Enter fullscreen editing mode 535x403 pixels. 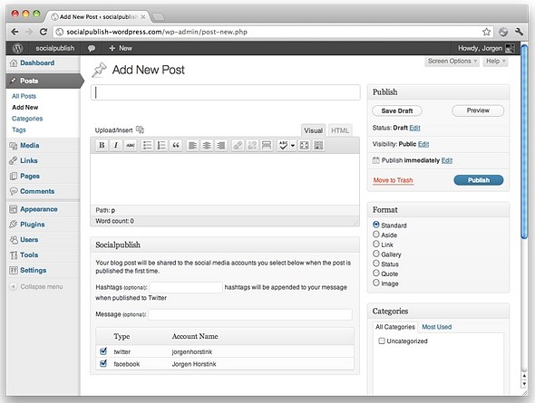point(304,146)
